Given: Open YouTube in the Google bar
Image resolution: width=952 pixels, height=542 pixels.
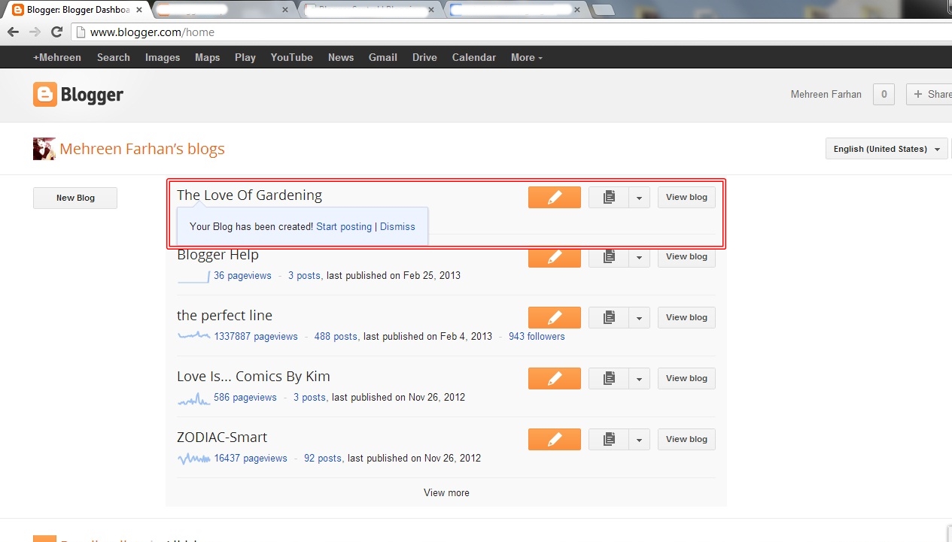Looking at the screenshot, I should (x=292, y=57).
